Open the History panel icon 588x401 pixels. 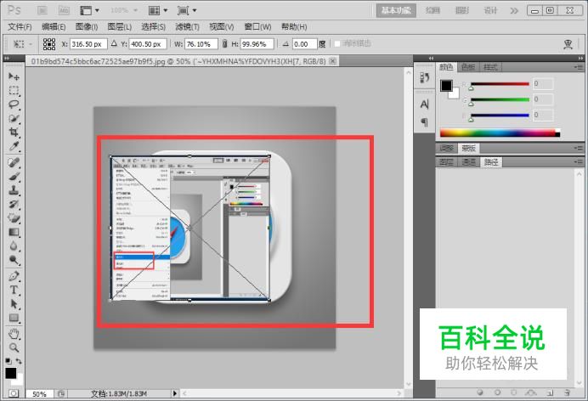(425, 78)
